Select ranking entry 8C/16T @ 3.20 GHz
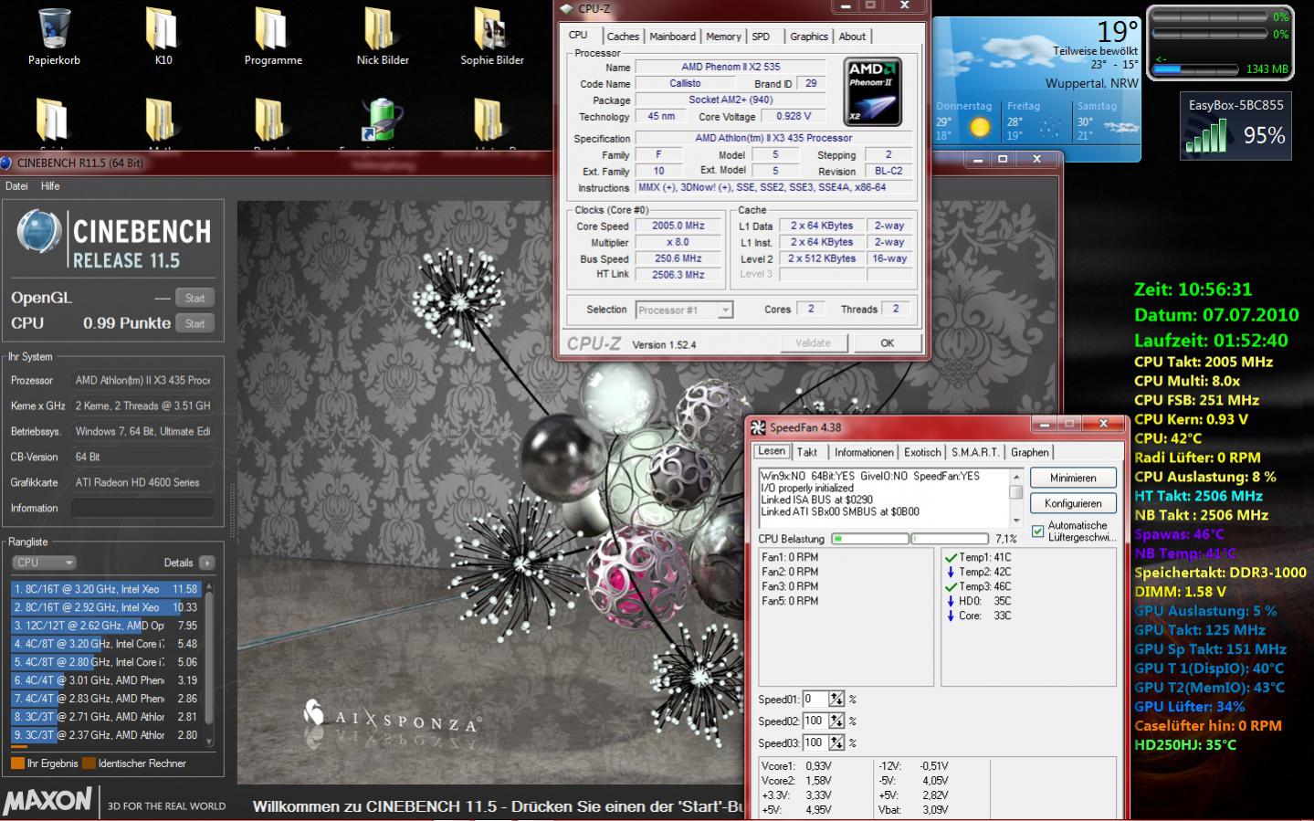1314x821 pixels. pyautogui.click(x=107, y=589)
